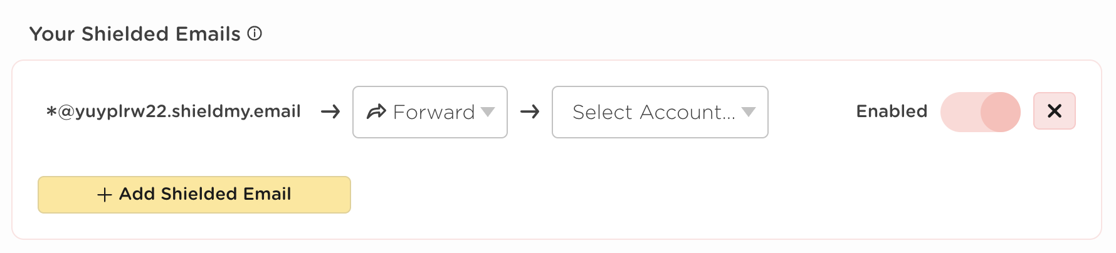Click the triangle icon in the Forward box
Screen dimensions: 1116x253
click(488, 111)
